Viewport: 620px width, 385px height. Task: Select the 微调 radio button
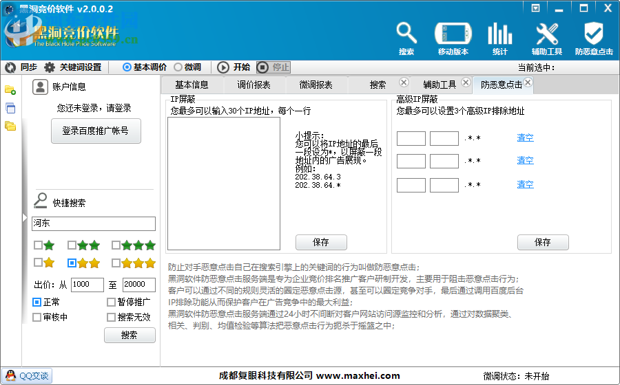click(178, 67)
